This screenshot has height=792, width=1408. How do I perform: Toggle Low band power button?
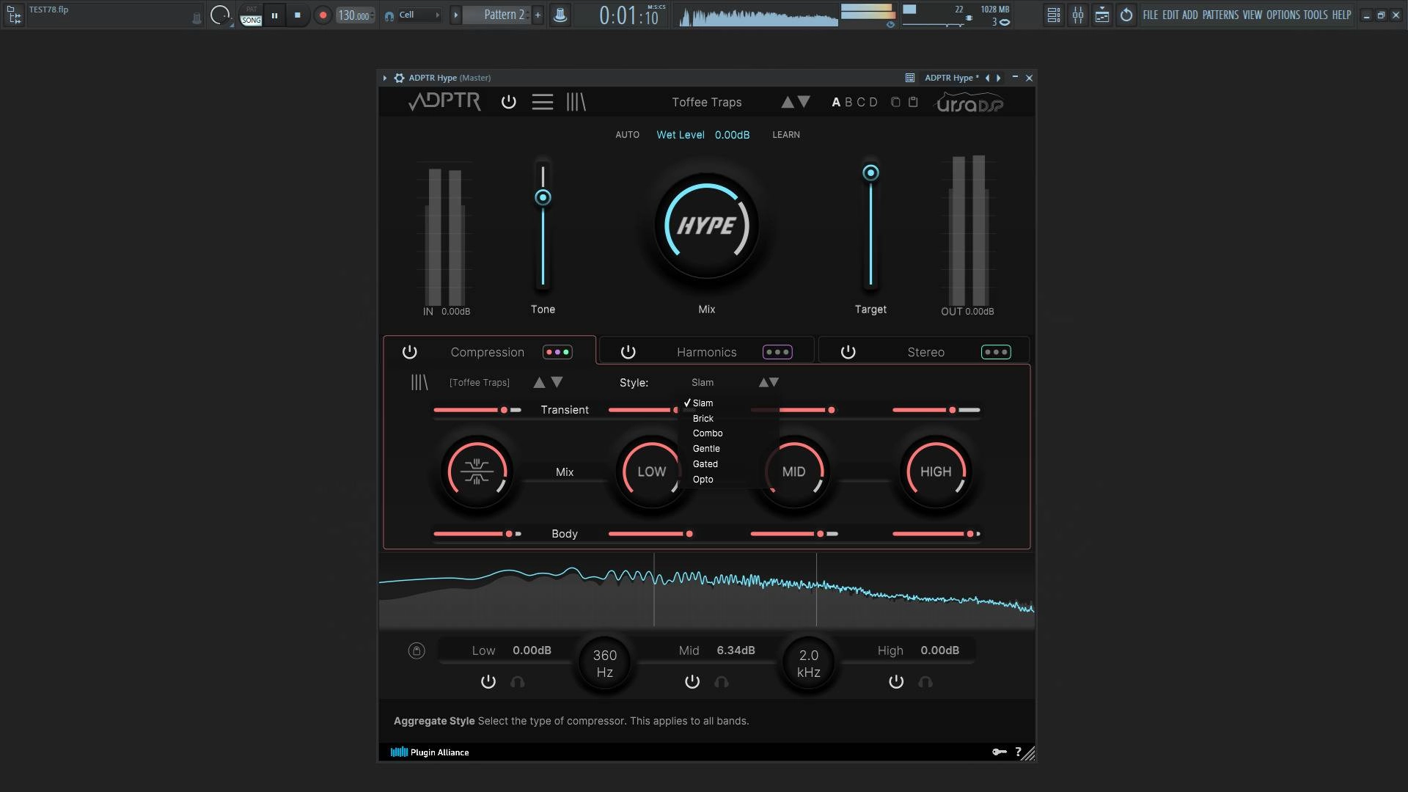click(x=488, y=682)
